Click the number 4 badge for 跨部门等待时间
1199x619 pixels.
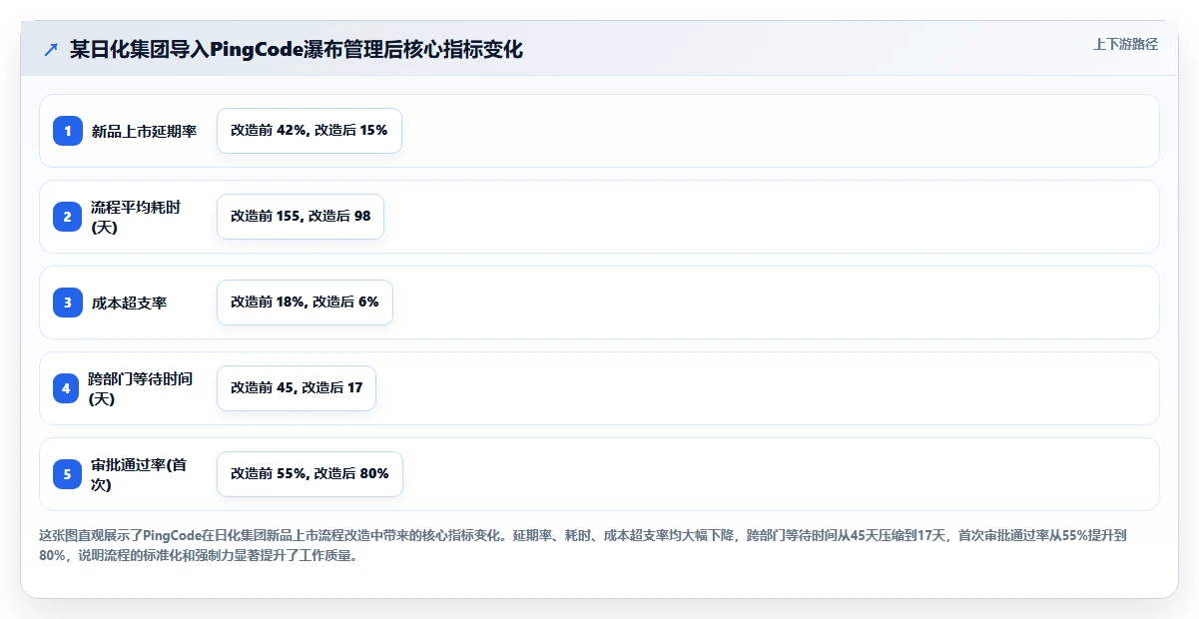click(66, 388)
